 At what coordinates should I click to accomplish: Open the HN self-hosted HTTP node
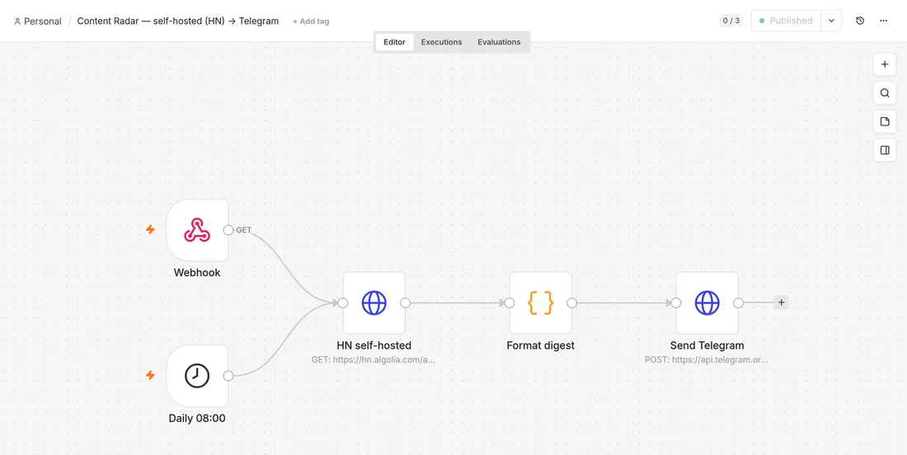374,303
